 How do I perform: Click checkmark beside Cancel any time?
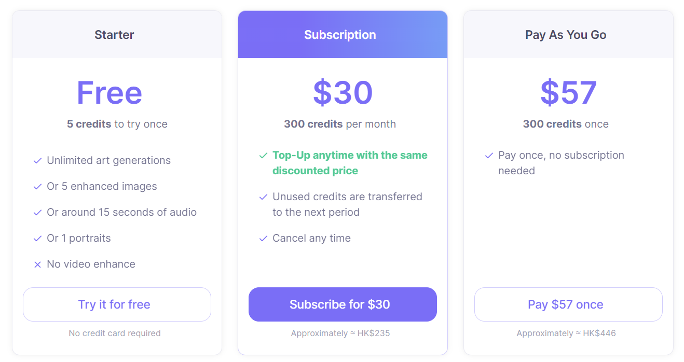pyautogui.click(x=263, y=239)
